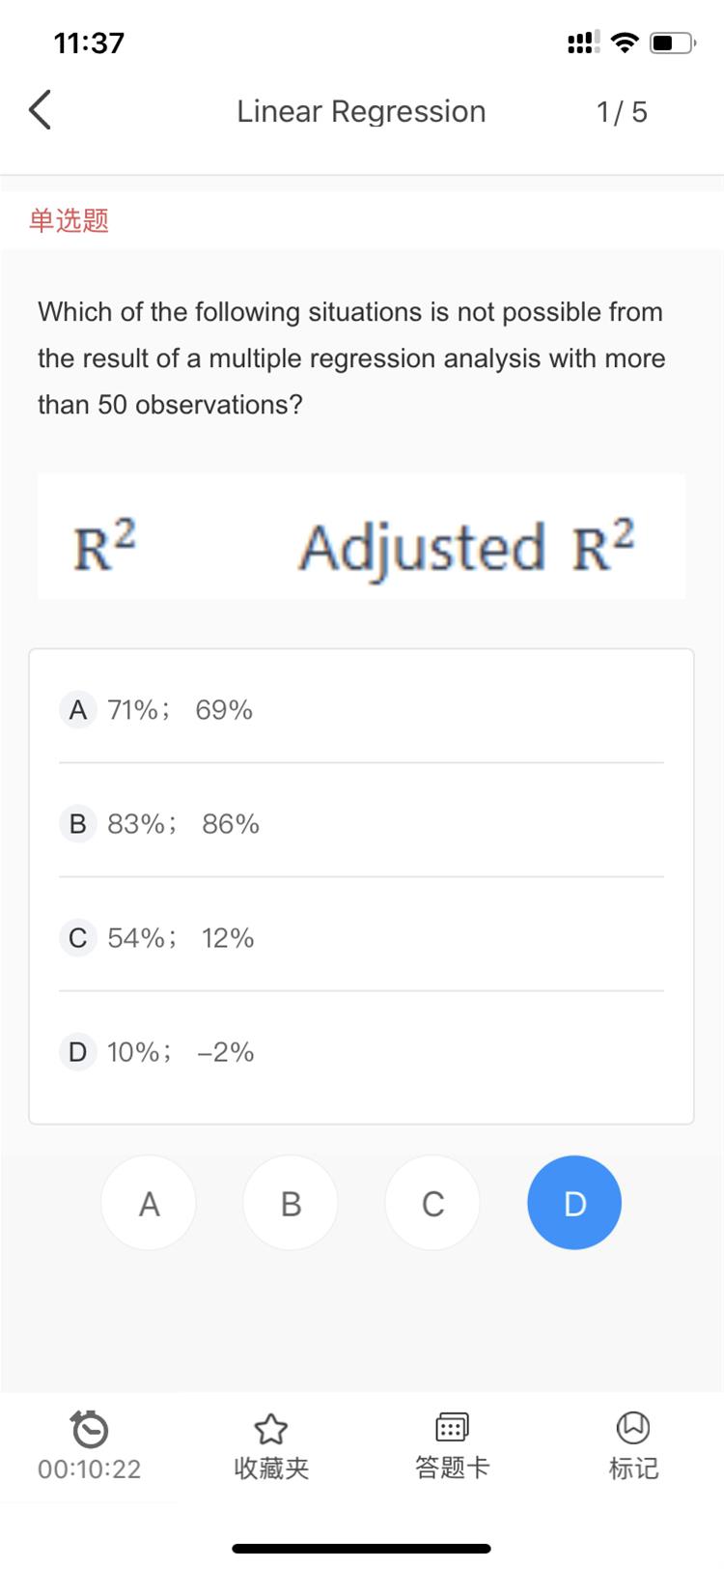Screen dimensions: 724x1569
Task: Tap the mark question icon
Action: [x=633, y=1427]
